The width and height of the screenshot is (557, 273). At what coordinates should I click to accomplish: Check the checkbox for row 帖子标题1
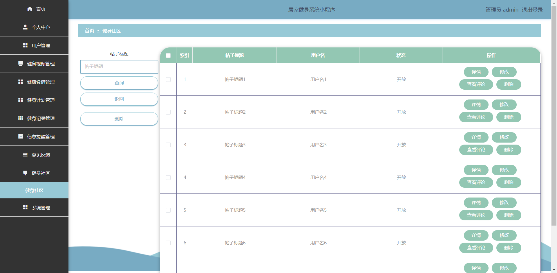(x=168, y=80)
